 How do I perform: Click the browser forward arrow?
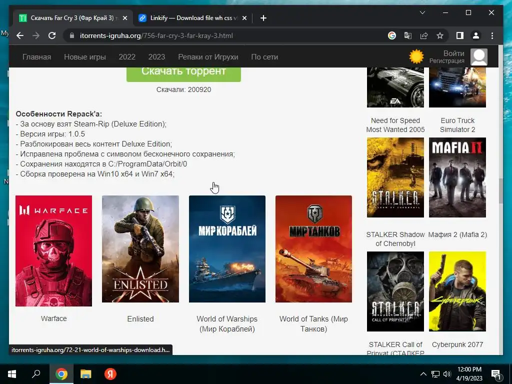(36, 35)
